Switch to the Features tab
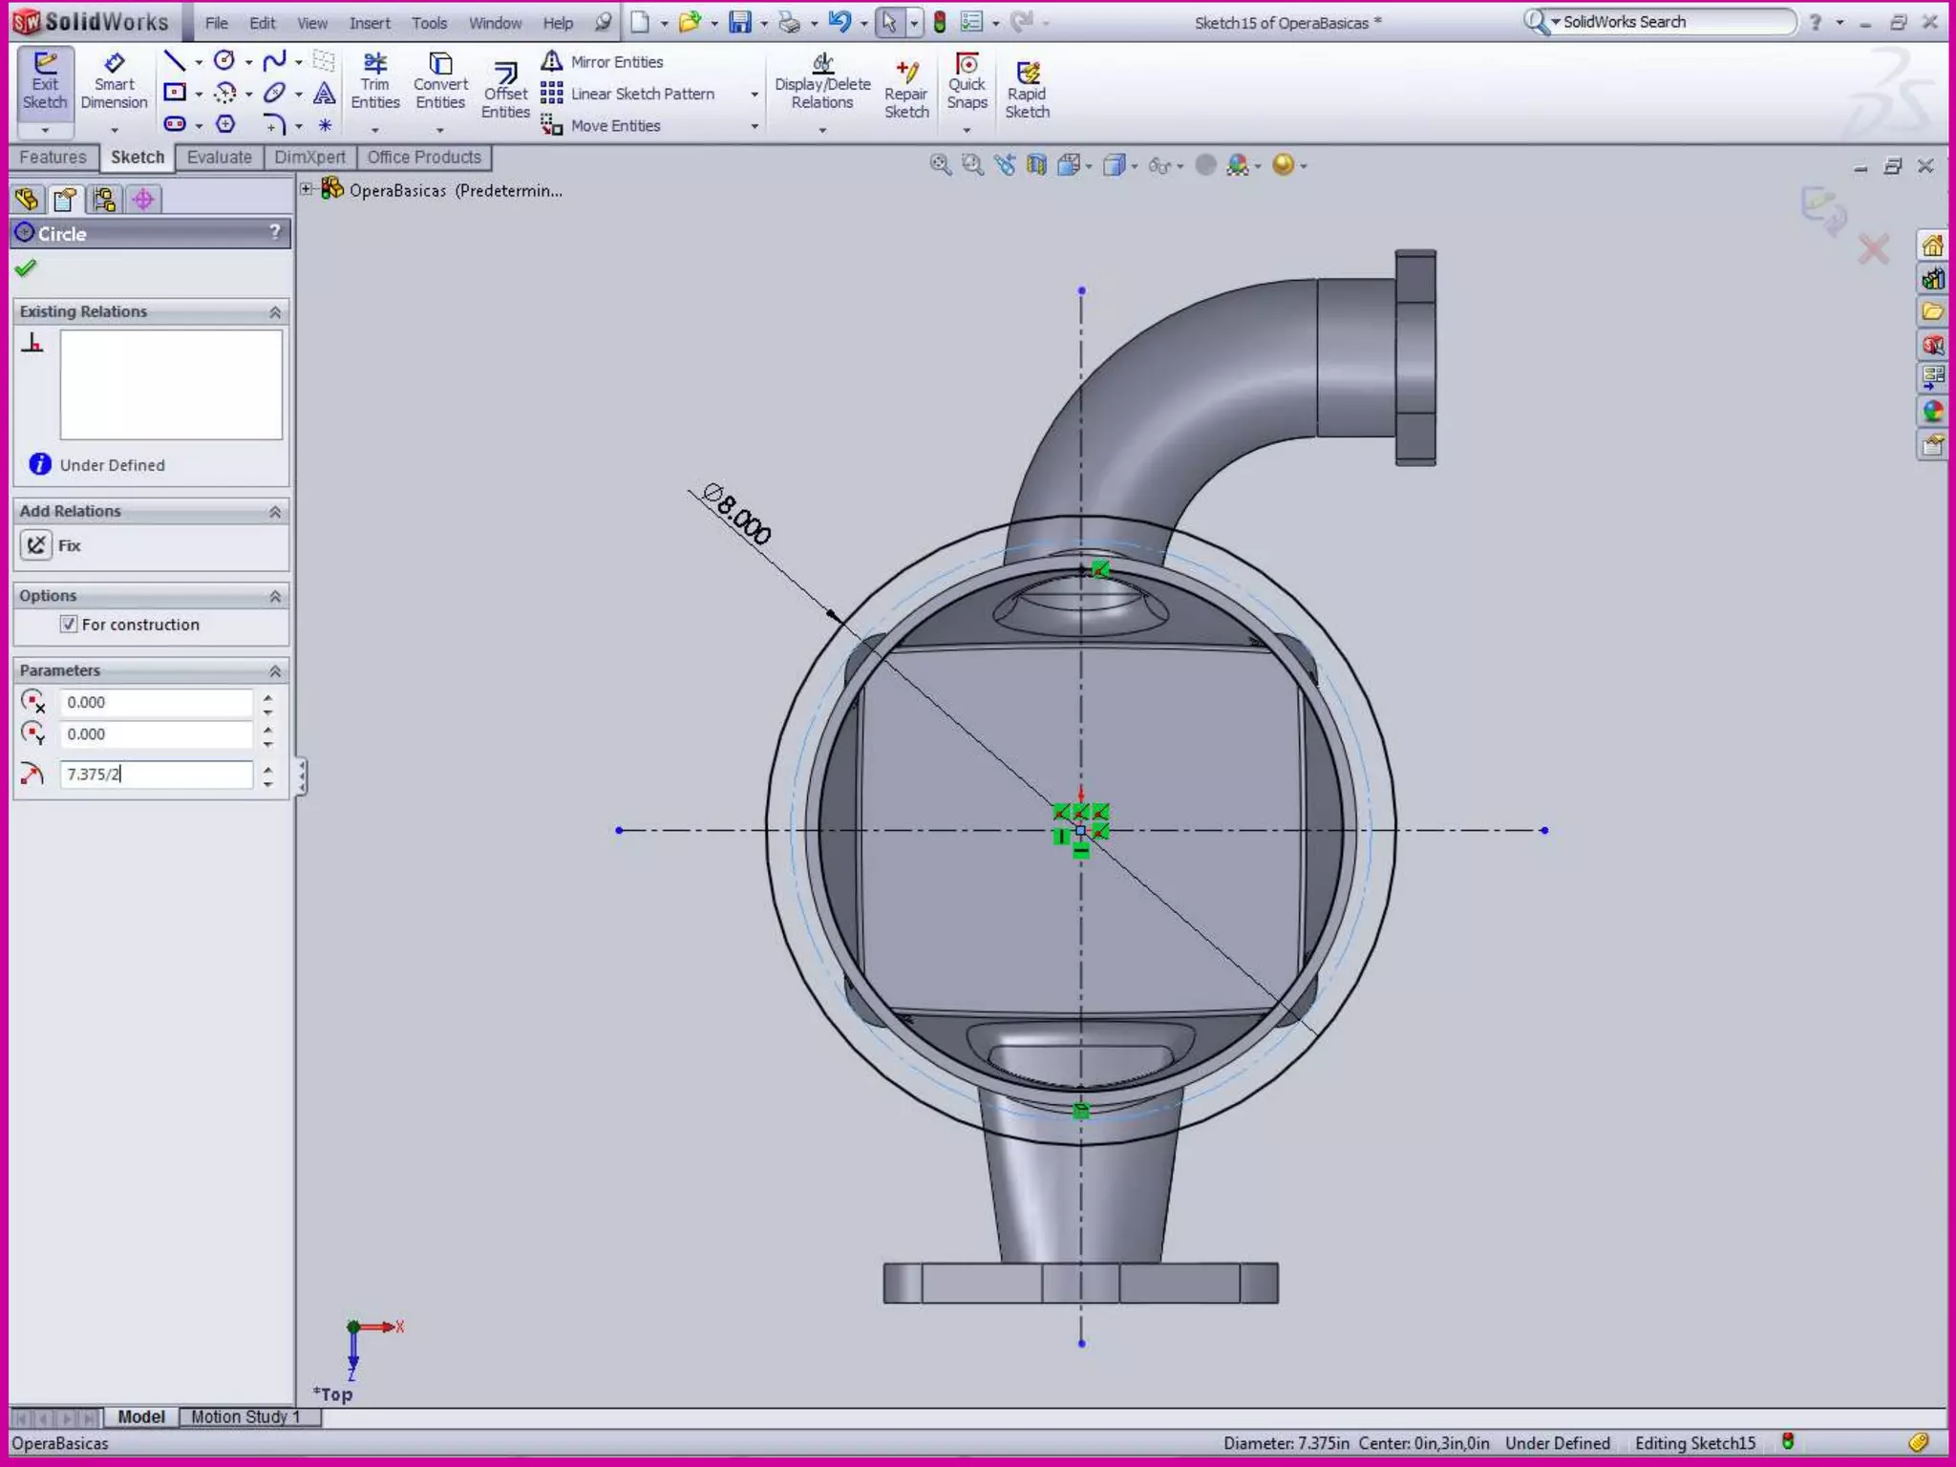Screen dimensions: 1956x1467 (53, 158)
